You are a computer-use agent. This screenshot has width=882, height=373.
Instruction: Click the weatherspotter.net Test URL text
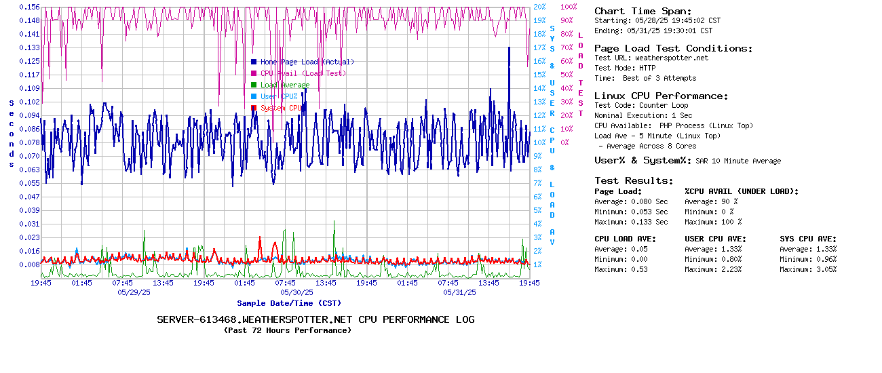(671, 58)
